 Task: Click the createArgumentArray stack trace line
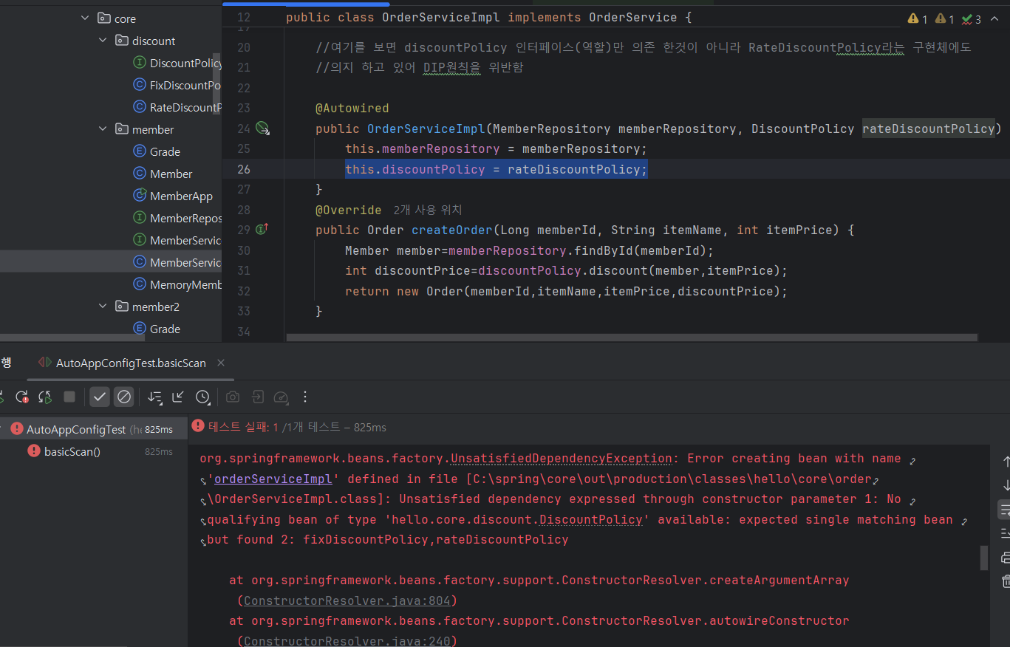pyautogui.click(x=539, y=580)
